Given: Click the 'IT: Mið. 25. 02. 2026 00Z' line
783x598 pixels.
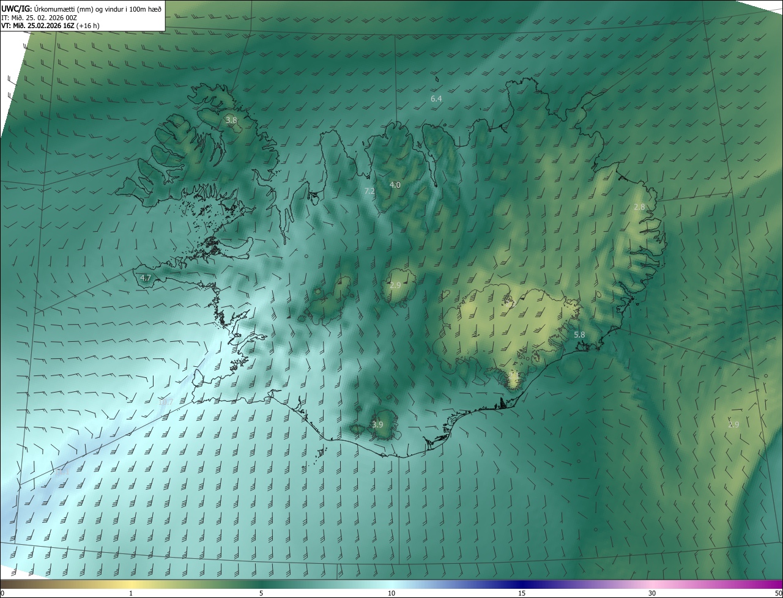Looking at the screenshot, I should (x=39, y=18).
